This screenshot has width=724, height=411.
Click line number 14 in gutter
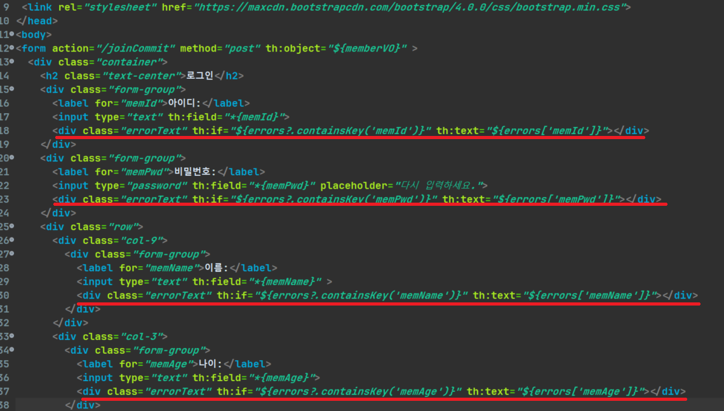(x=4, y=76)
